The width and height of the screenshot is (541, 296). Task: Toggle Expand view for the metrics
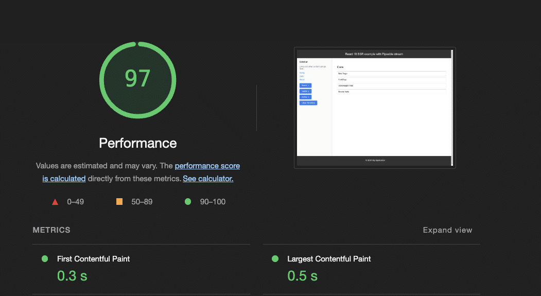coord(447,230)
